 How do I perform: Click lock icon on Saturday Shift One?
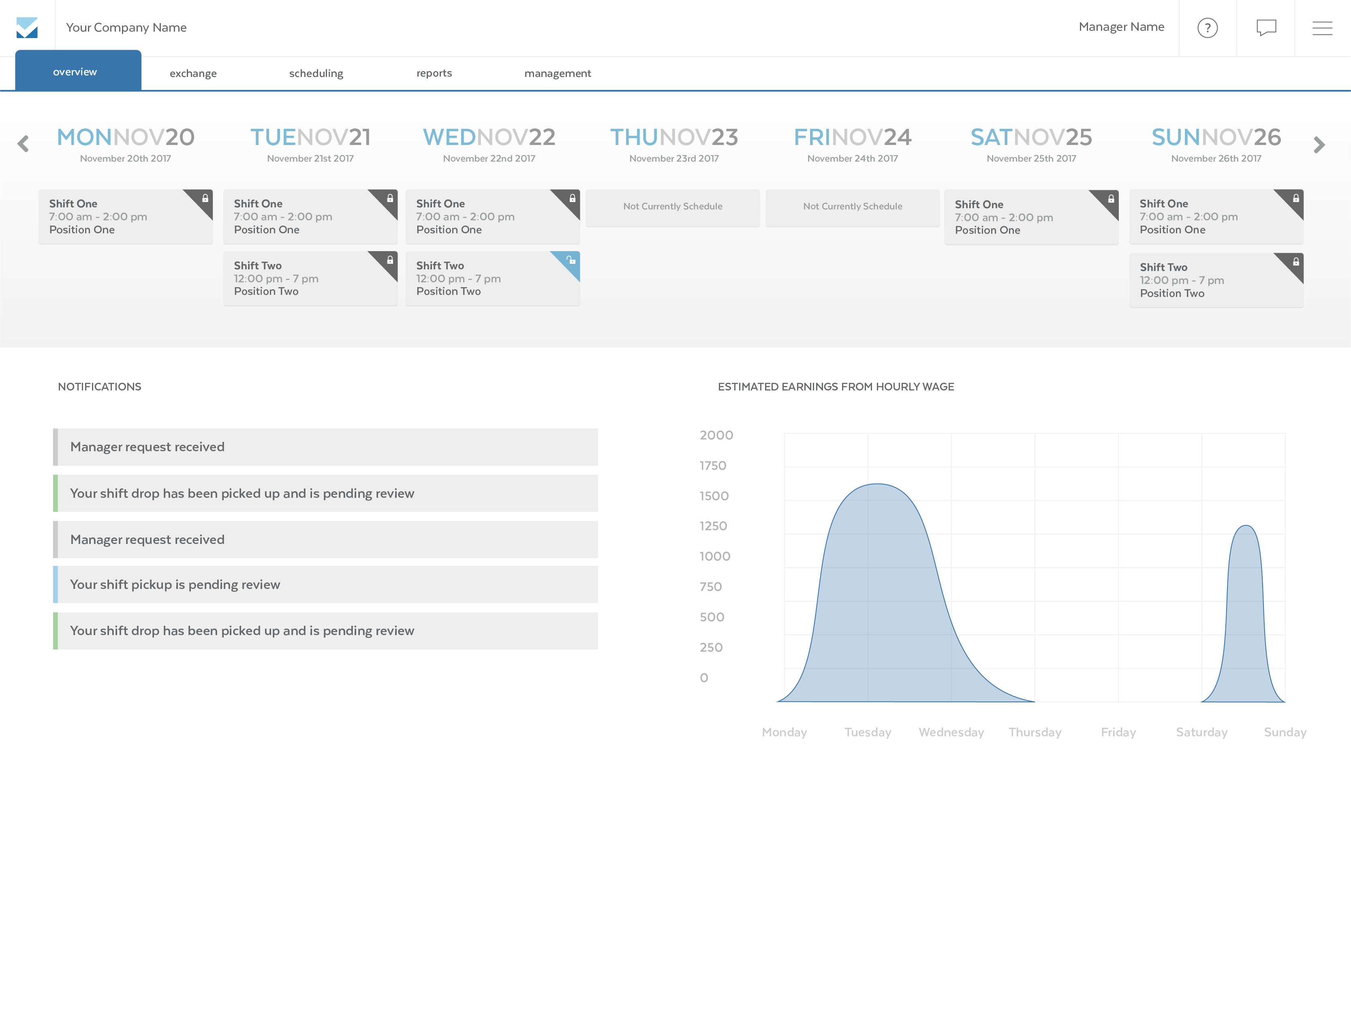click(1111, 199)
